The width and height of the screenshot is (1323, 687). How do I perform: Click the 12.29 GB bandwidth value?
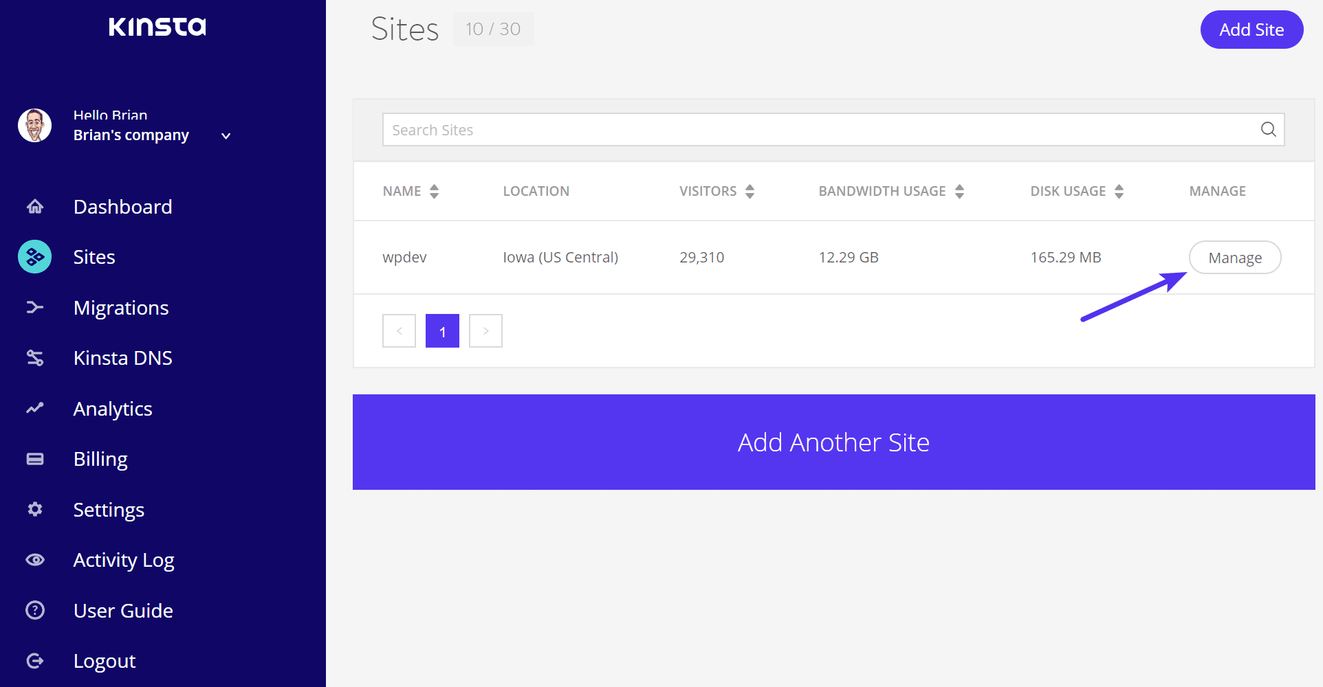pyautogui.click(x=849, y=258)
